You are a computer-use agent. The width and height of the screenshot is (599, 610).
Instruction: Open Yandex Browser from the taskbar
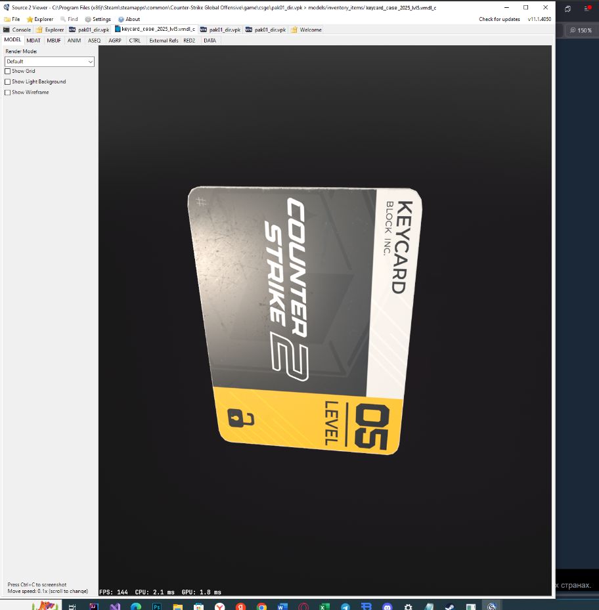220,607
